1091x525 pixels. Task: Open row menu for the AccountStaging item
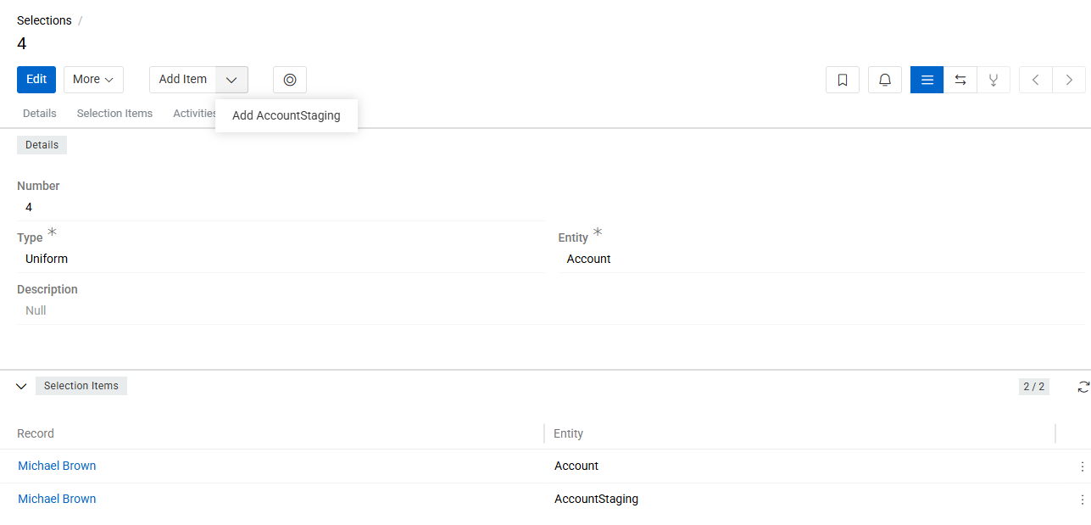1082,500
